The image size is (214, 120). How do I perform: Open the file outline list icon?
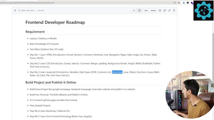coord(15,10)
